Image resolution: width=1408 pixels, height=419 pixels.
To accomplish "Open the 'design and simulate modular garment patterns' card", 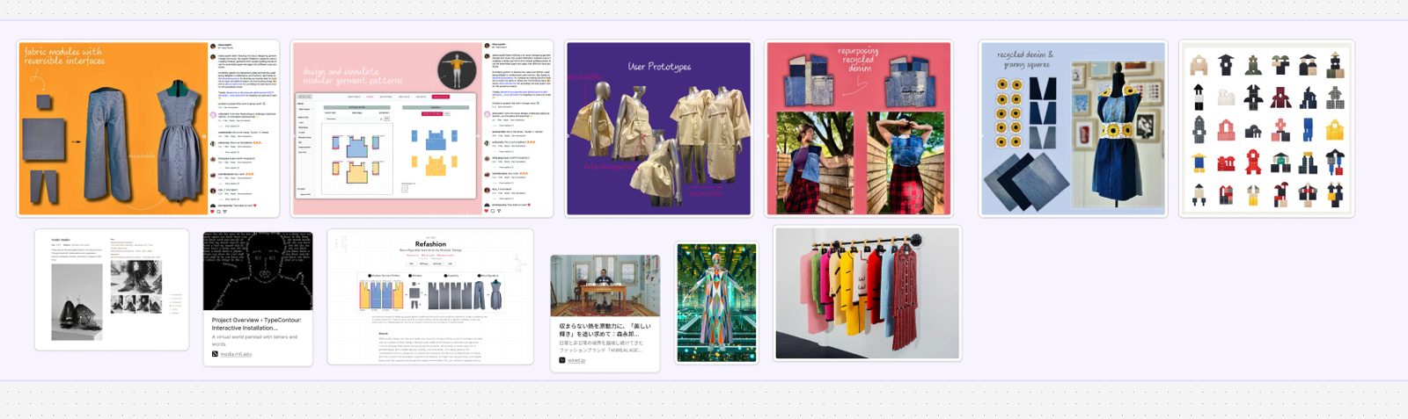I will click(x=422, y=128).
